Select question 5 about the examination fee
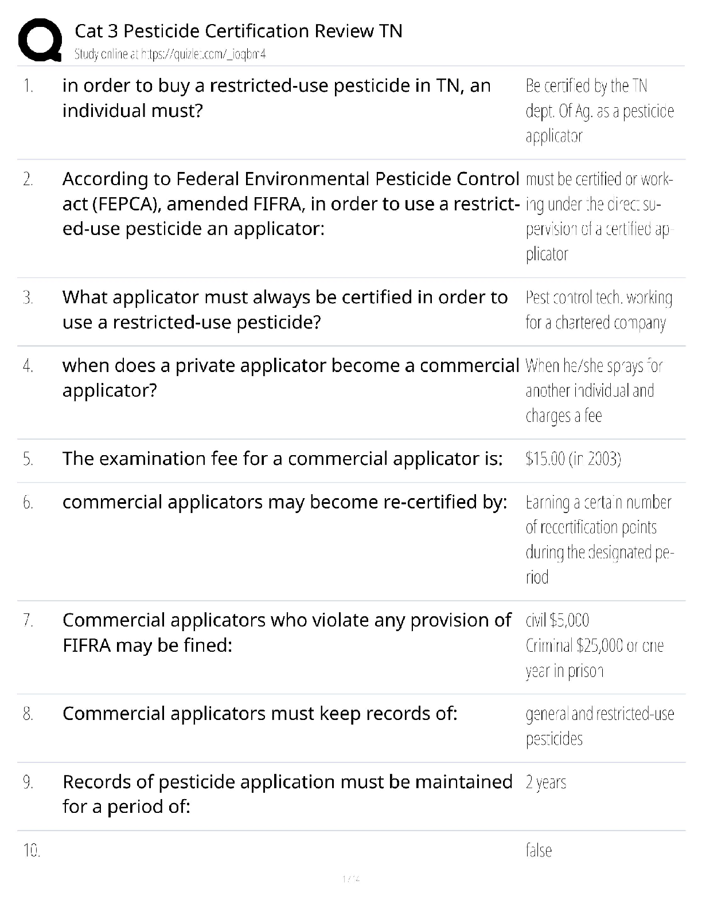 point(282,459)
